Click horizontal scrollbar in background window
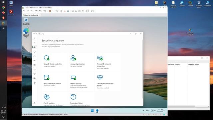Viewport: 213px width, 120px height. tap(181, 106)
